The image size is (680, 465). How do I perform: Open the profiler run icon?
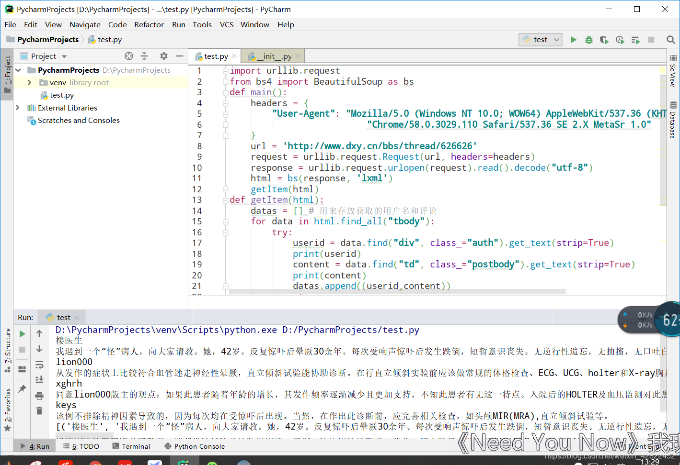pos(620,40)
